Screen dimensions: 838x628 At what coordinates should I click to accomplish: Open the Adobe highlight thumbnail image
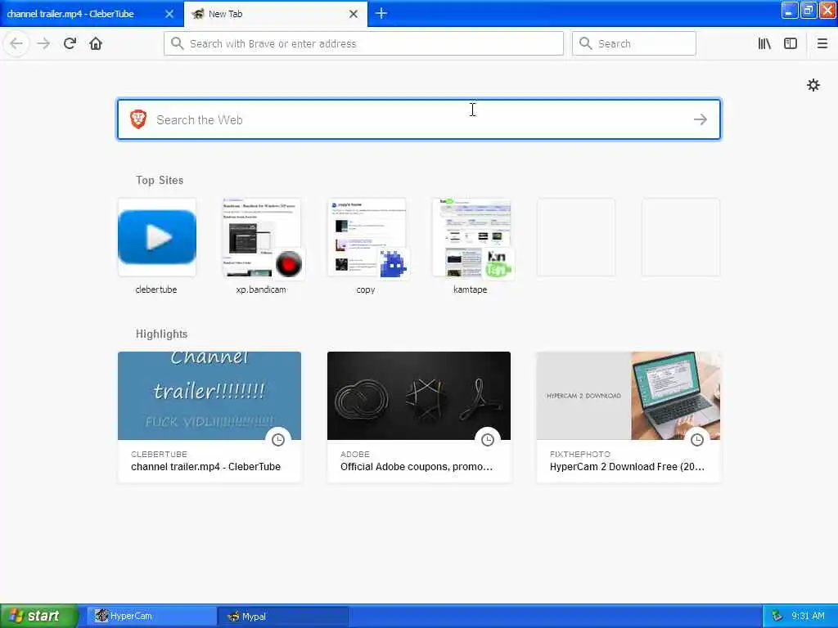pos(419,396)
